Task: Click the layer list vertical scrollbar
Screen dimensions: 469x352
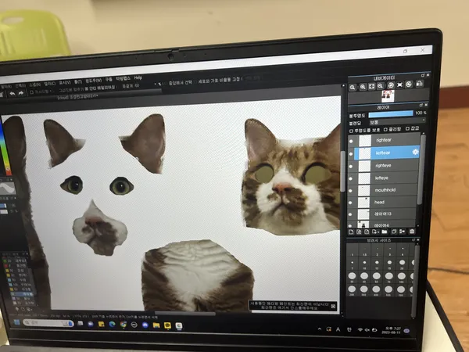Action: pyautogui.click(x=422, y=171)
